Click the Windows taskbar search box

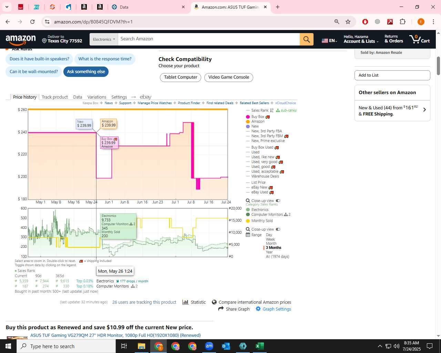tap(66, 346)
